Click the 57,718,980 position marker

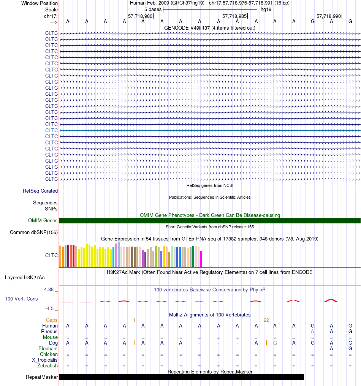click(x=140, y=16)
